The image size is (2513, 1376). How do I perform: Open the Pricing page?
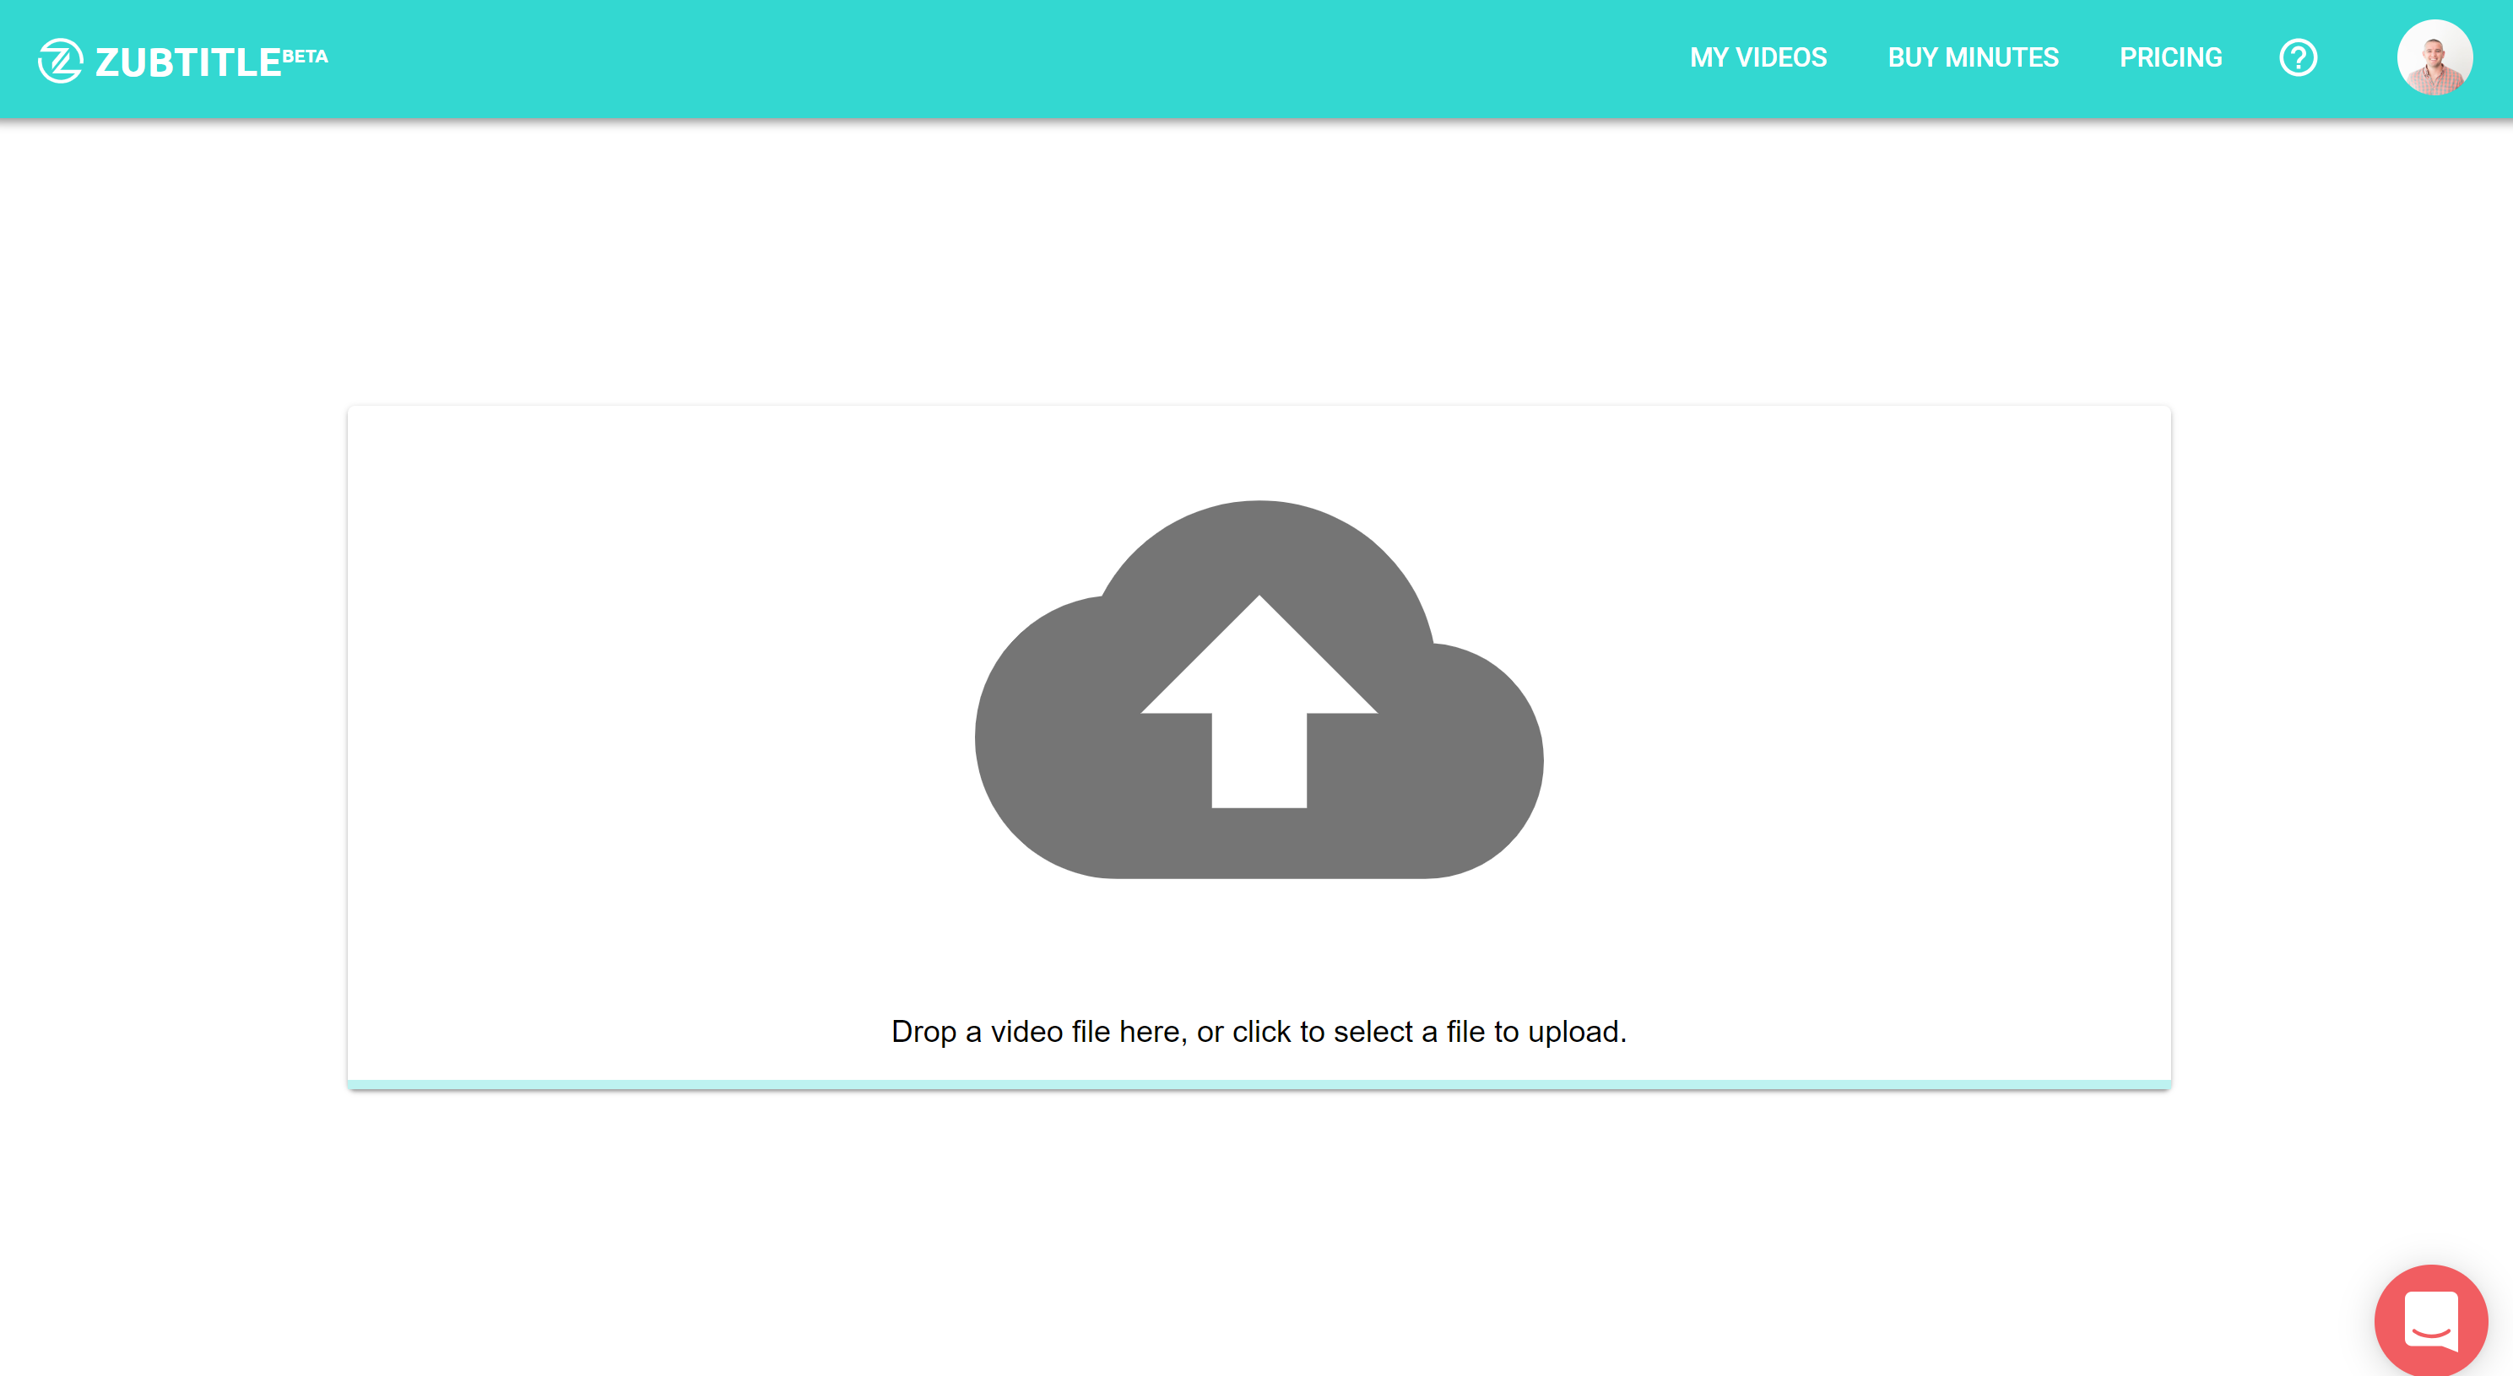(x=2170, y=57)
